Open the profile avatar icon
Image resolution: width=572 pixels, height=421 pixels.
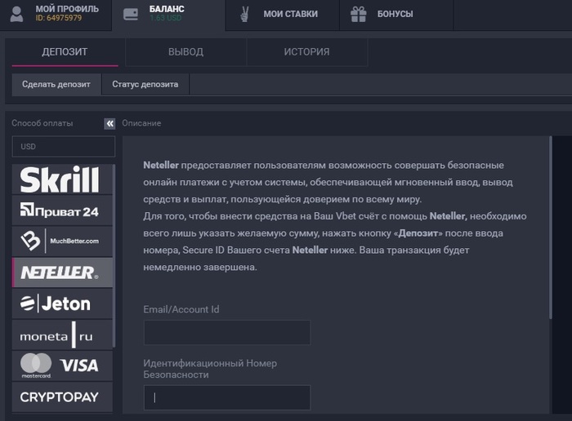click(x=16, y=14)
